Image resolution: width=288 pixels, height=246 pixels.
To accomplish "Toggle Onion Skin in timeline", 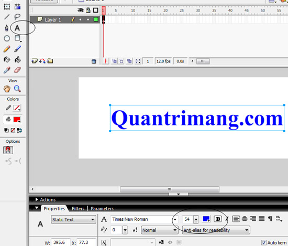I will tap(114, 61).
